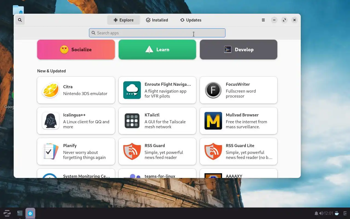
Task: Switch to the Installed tab
Action: [157, 20]
